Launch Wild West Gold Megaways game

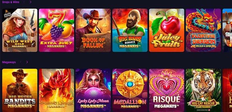[20, 30]
